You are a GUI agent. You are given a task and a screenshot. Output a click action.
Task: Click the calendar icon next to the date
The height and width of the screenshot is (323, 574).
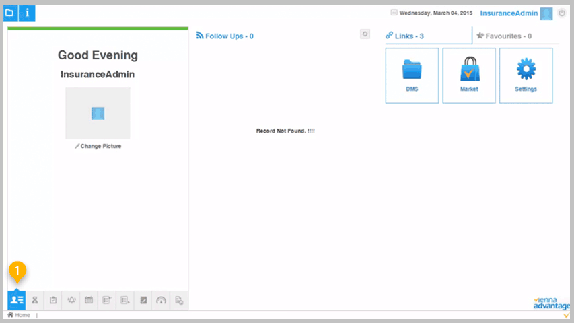394,13
